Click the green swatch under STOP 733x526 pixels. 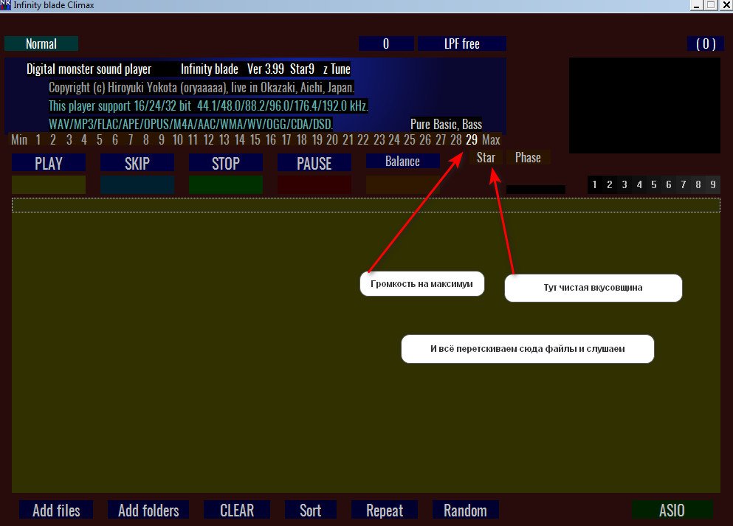pyautogui.click(x=226, y=184)
